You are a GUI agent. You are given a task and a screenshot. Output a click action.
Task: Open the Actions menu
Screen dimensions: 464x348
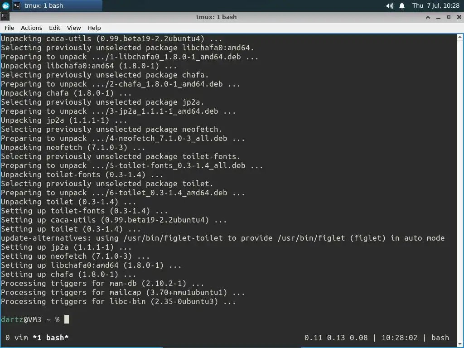point(31,28)
